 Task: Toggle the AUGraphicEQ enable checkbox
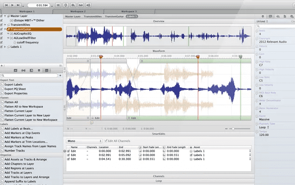point(1,34)
